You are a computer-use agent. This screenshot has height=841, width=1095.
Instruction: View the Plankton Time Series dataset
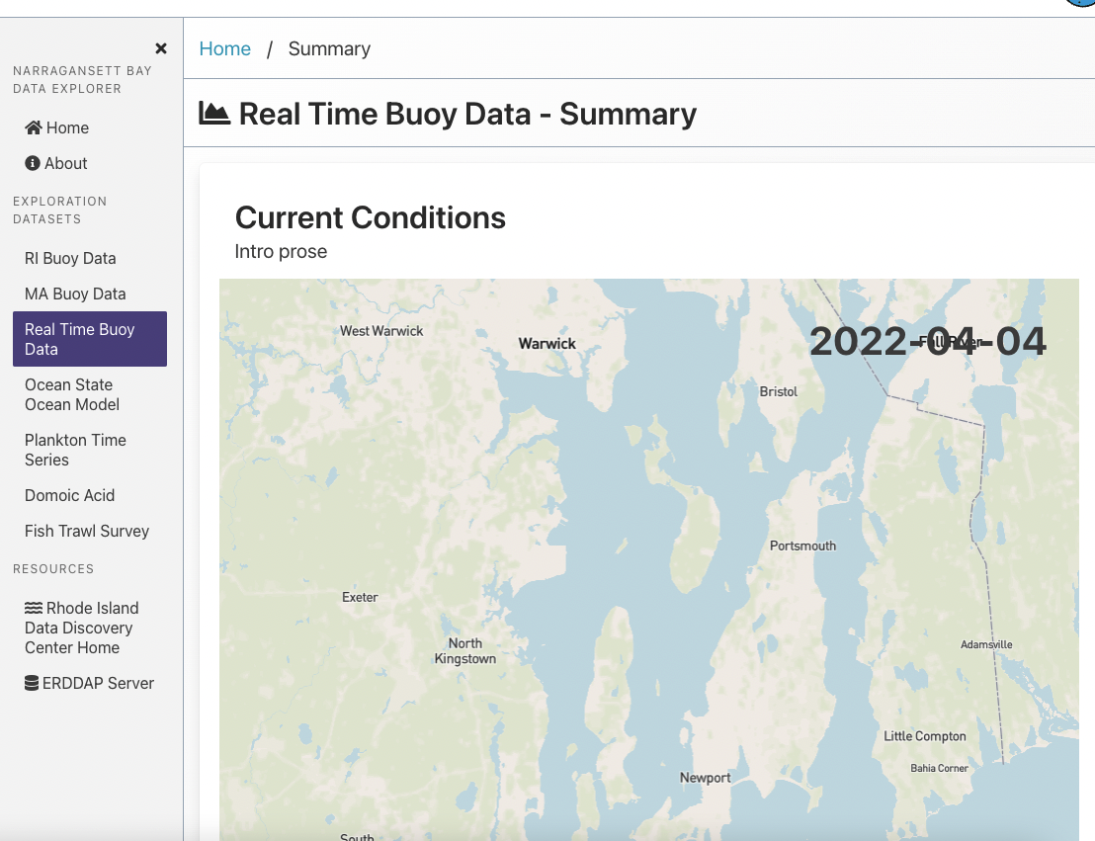coord(75,450)
